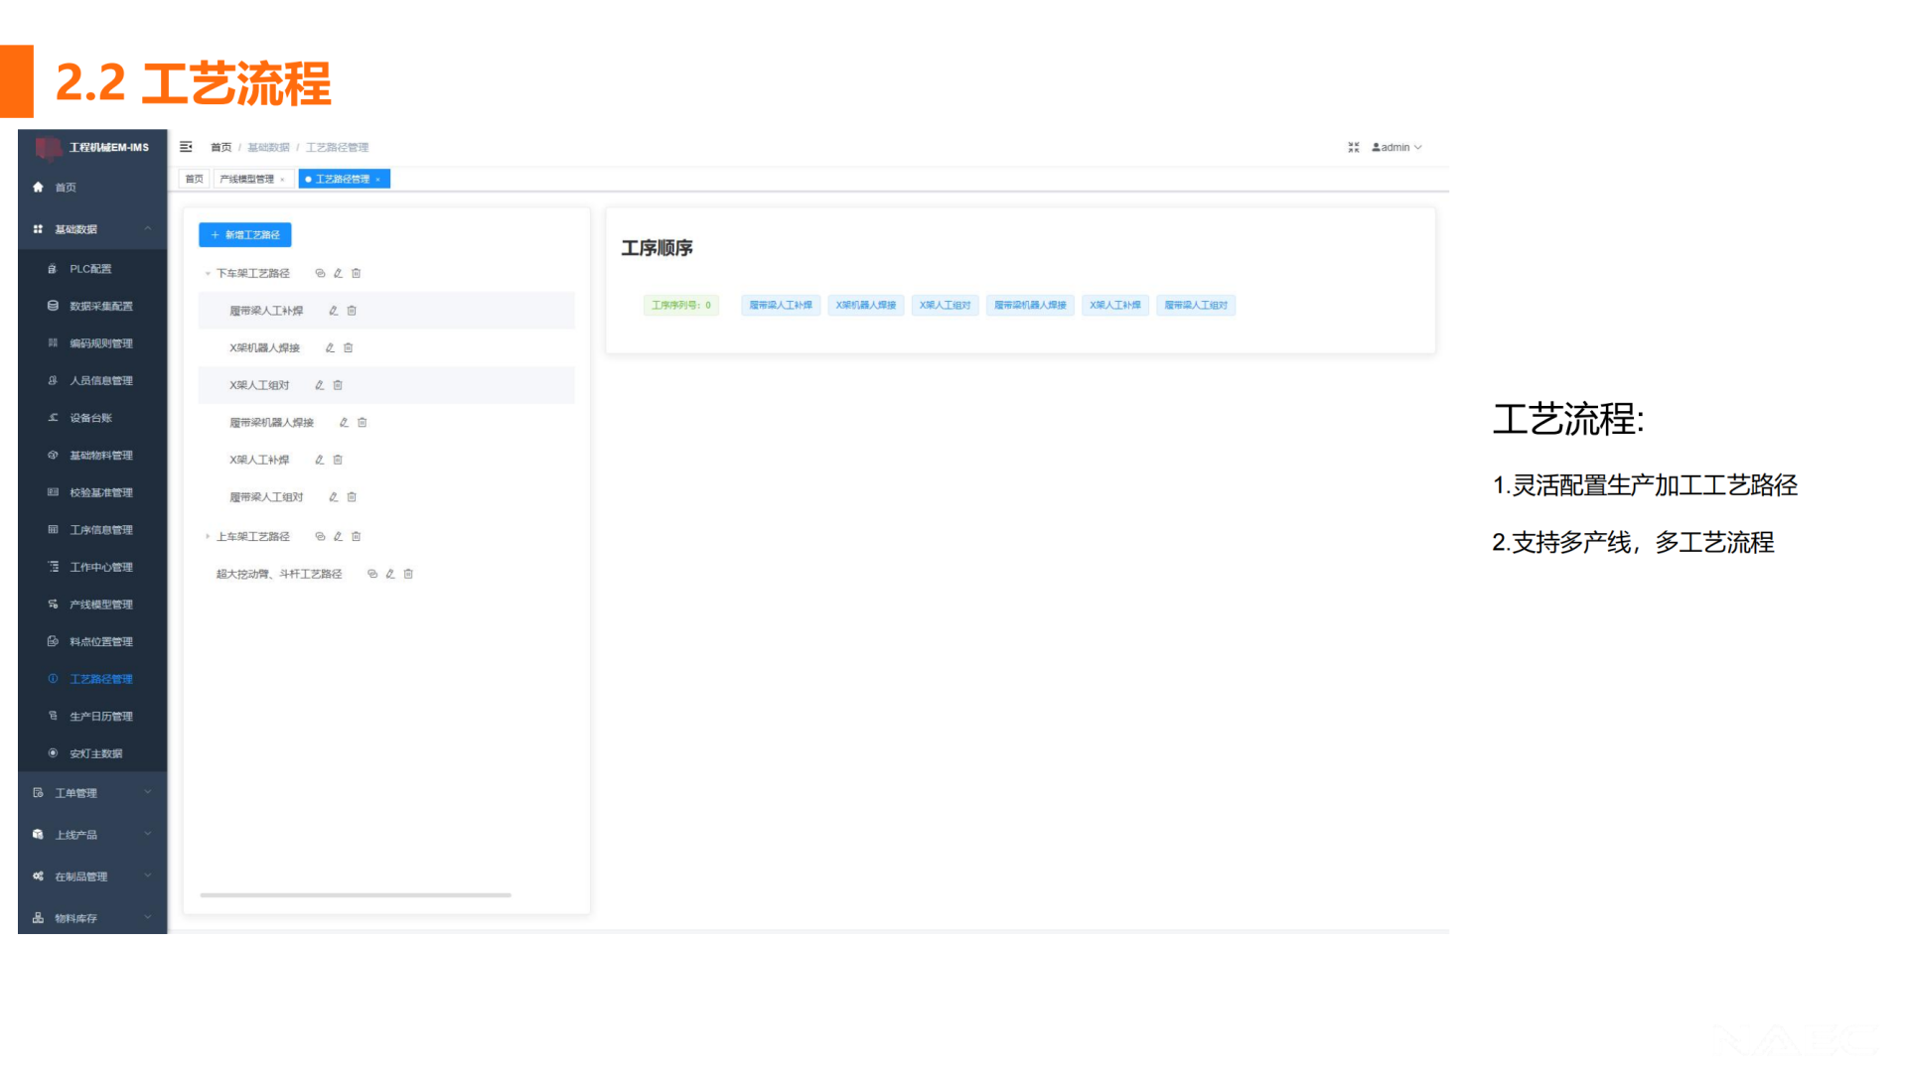
Task: Edit icon for 上车架工艺路径
Action: pos(338,536)
